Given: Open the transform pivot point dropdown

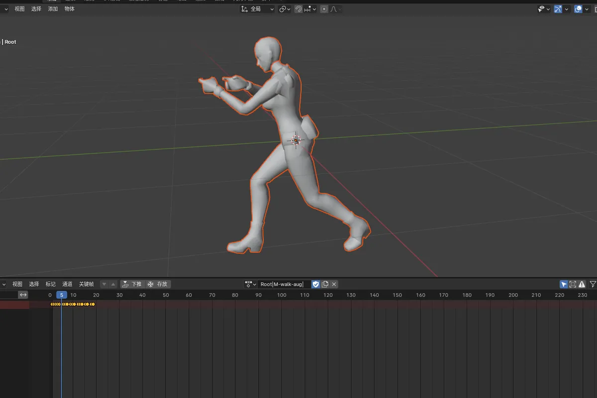Looking at the screenshot, I should [x=285, y=9].
